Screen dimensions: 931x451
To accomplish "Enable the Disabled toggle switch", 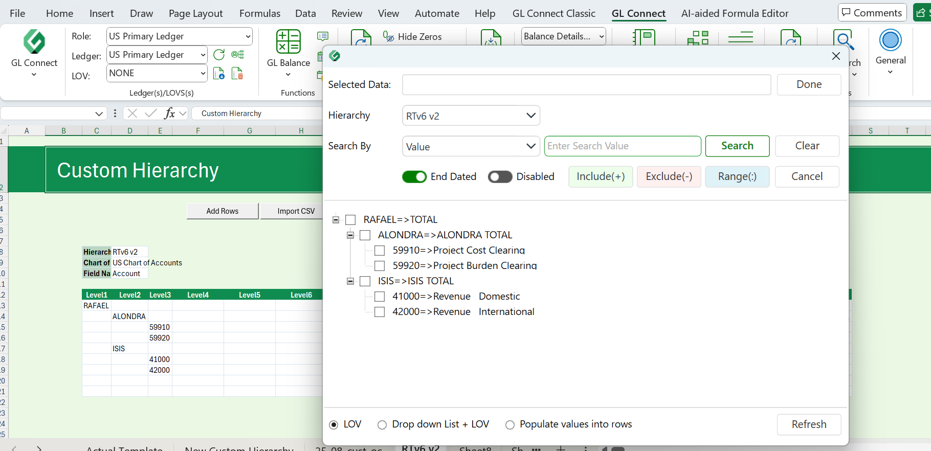I will point(500,177).
